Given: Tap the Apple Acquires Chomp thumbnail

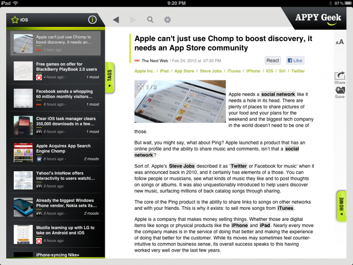Looking at the screenshot, I should click(23, 152).
